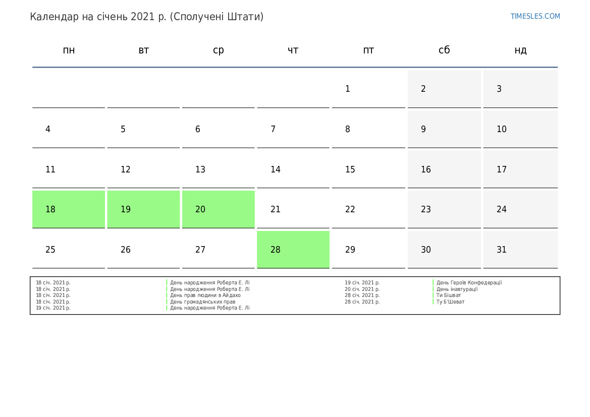Click the сб weekday header

pyautogui.click(x=444, y=50)
